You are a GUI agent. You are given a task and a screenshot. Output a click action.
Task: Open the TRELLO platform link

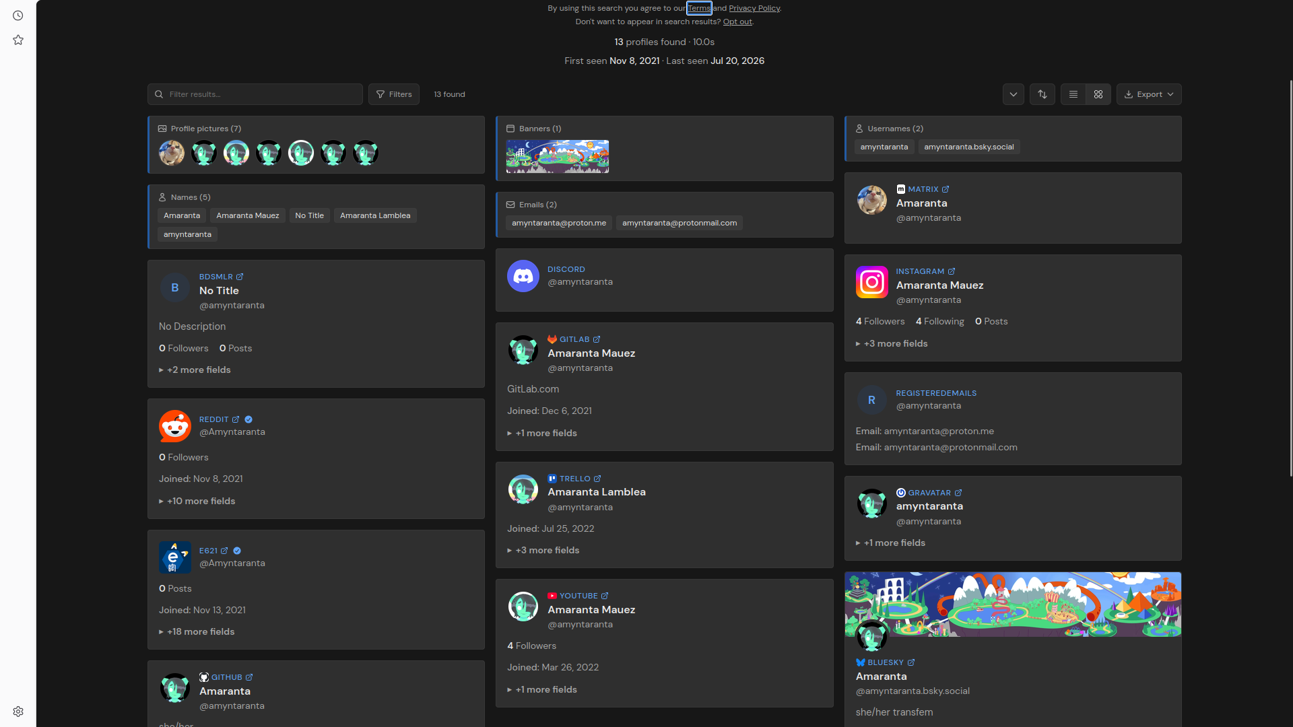(x=575, y=479)
